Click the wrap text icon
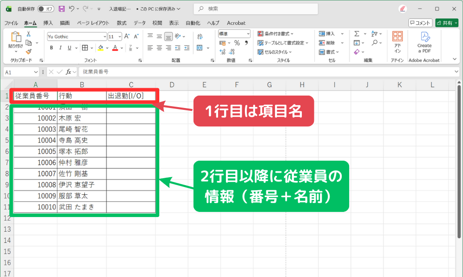Image resolution: width=463 pixels, height=277 pixels. click(x=199, y=36)
